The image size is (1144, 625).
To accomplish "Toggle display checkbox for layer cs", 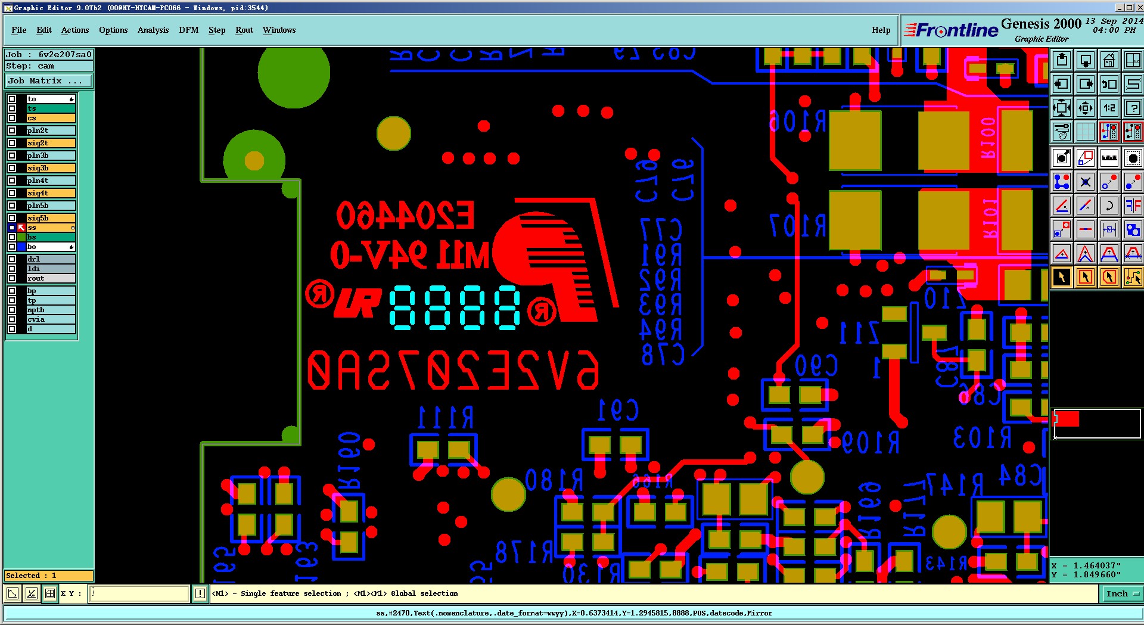I will click(x=12, y=118).
